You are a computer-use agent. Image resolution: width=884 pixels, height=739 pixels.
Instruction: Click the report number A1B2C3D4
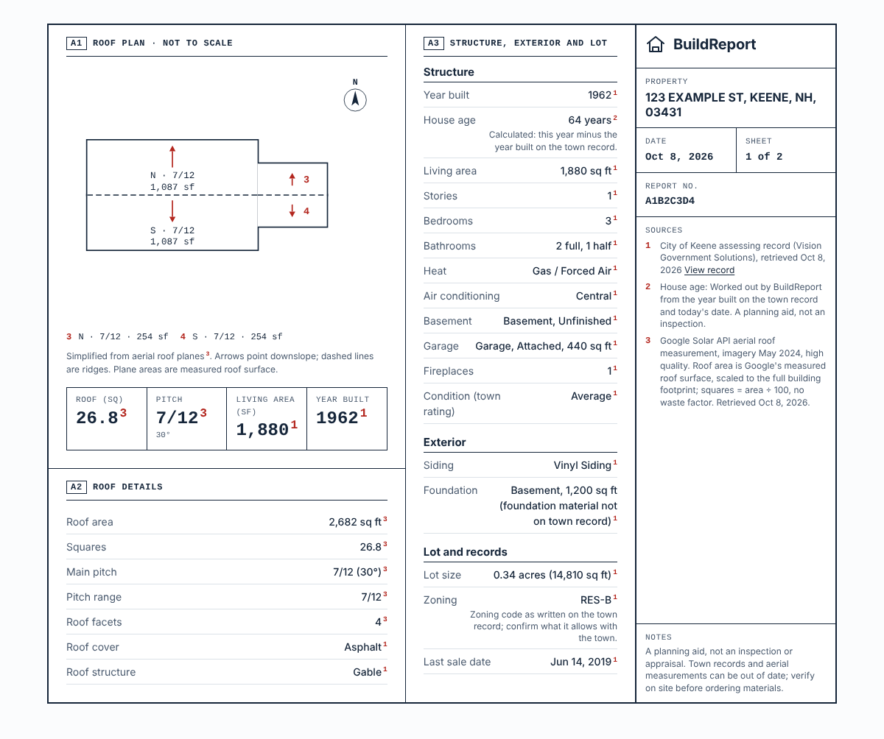point(670,201)
